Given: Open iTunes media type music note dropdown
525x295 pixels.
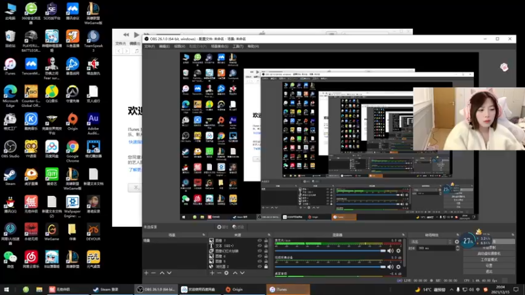Looking at the screenshot, I should click(x=136, y=51).
